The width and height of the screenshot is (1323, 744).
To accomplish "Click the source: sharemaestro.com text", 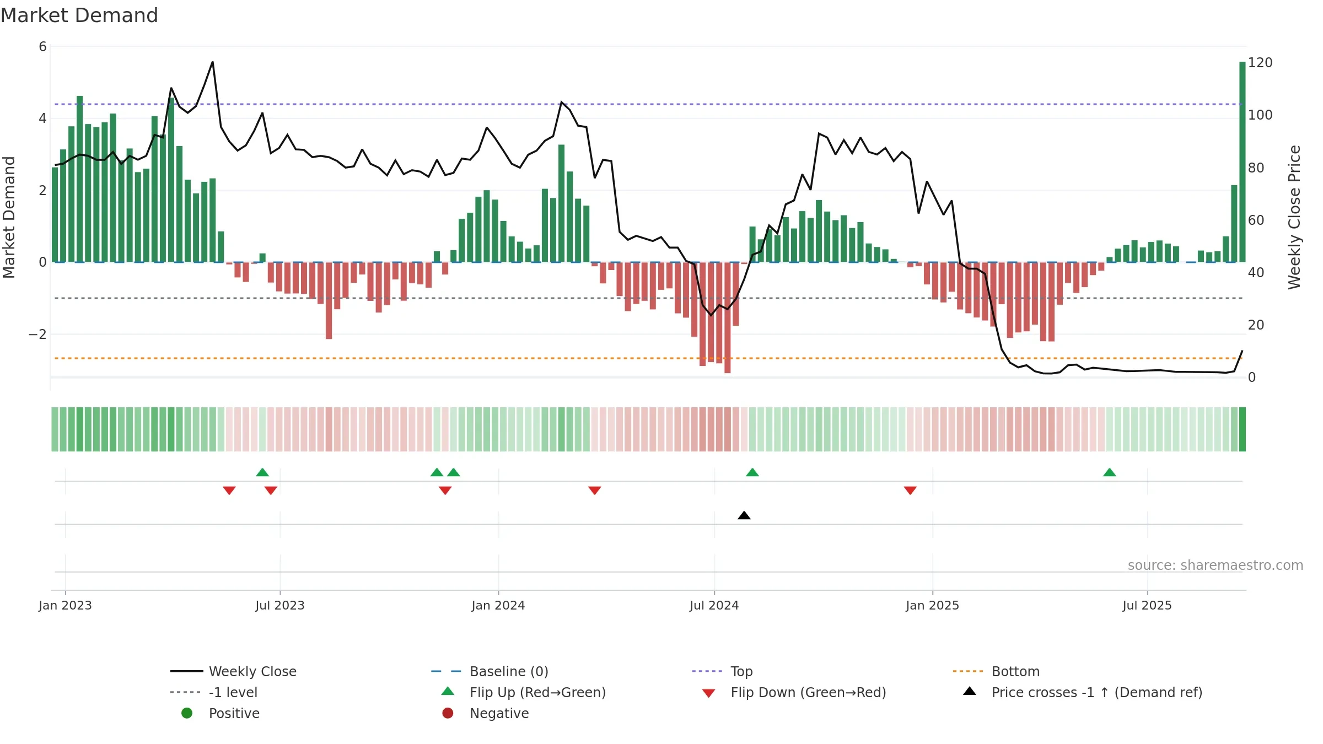I will 1216,565.
